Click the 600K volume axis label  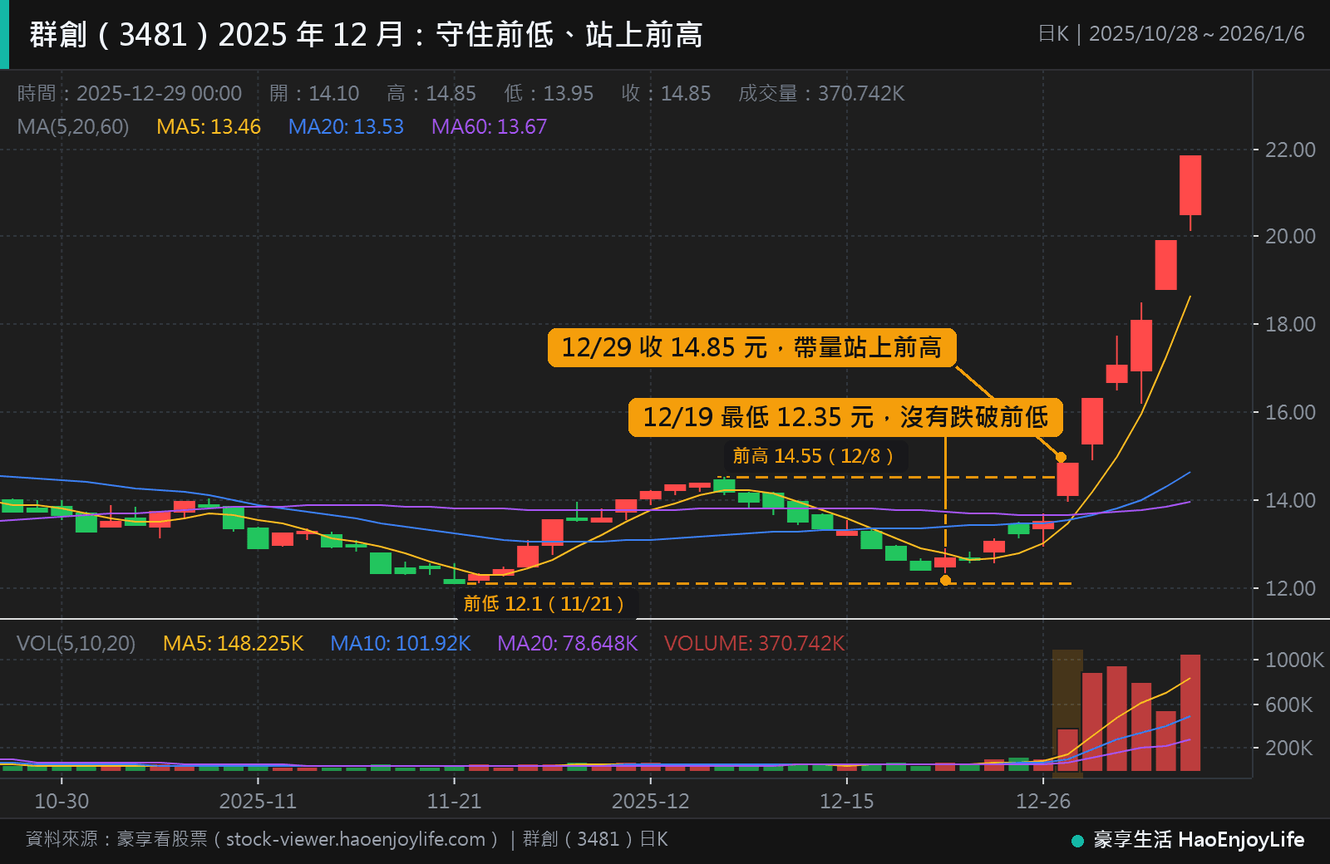pyautogui.click(x=1288, y=704)
